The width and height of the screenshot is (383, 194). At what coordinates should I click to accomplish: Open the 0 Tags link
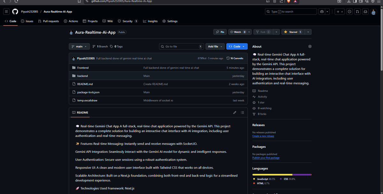(x=116, y=47)
